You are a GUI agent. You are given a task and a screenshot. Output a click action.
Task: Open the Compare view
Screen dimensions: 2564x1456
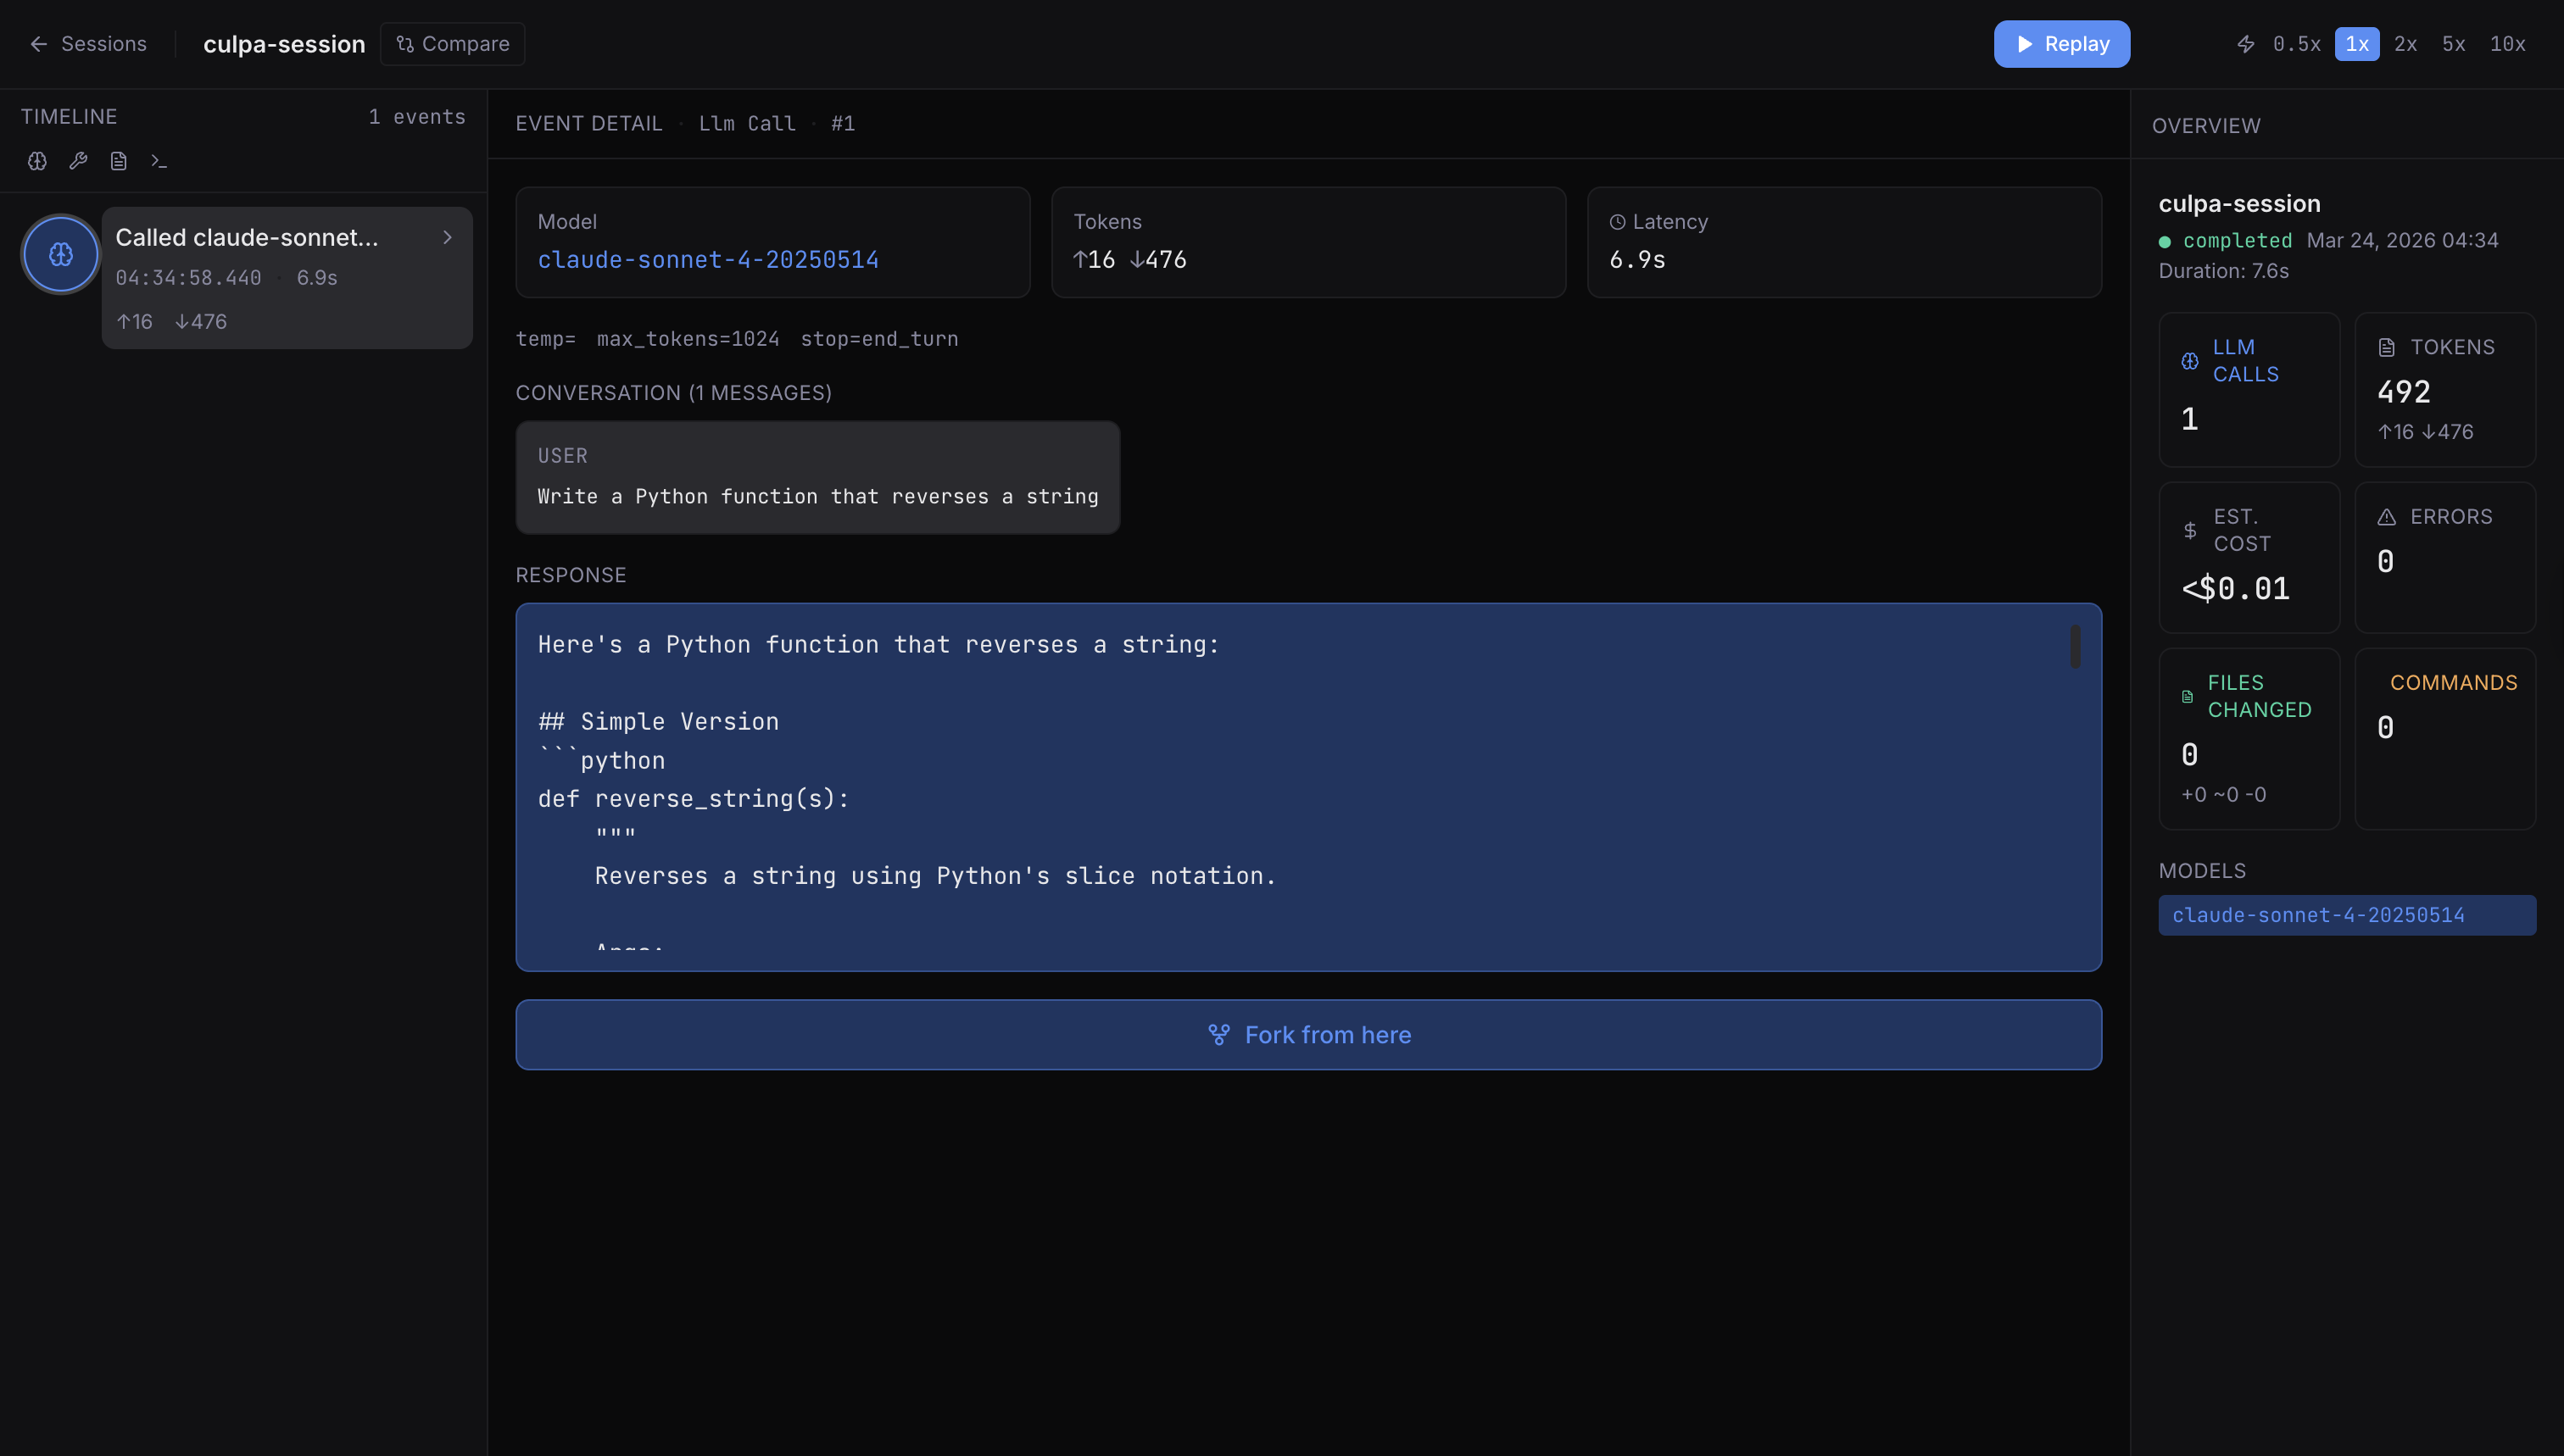point(452,44)
